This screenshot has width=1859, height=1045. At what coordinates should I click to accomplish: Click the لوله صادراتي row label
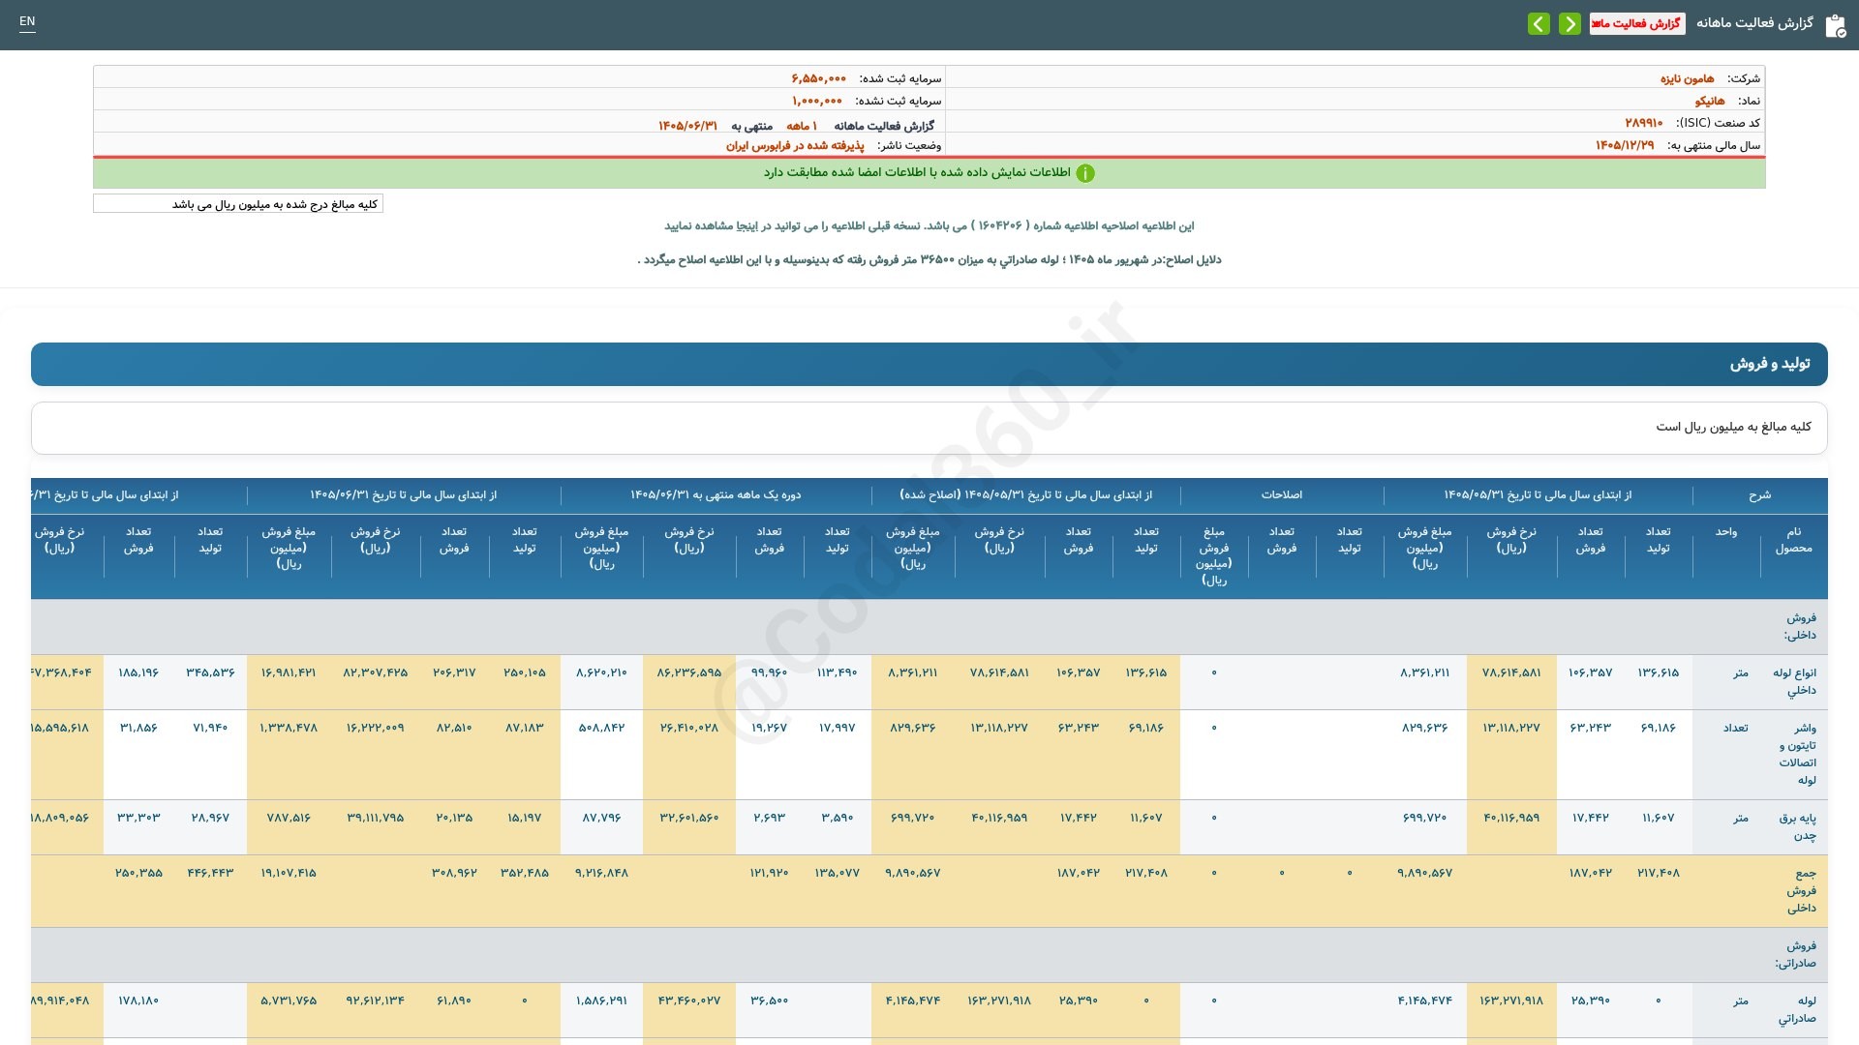[1797, 1009]
